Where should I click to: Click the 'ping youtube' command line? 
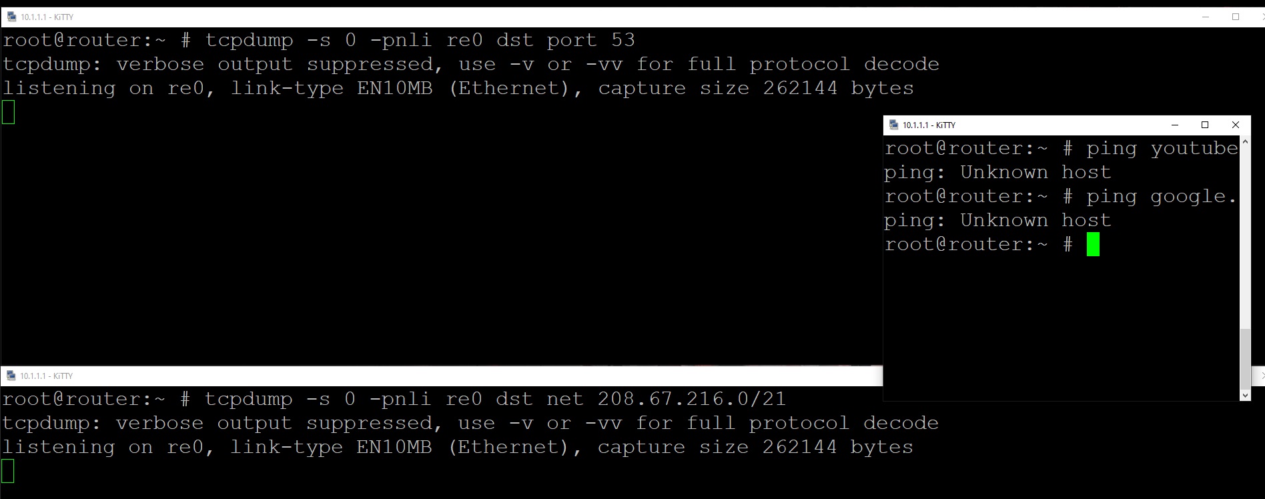pyautogui.click(x=1061, y=149)
